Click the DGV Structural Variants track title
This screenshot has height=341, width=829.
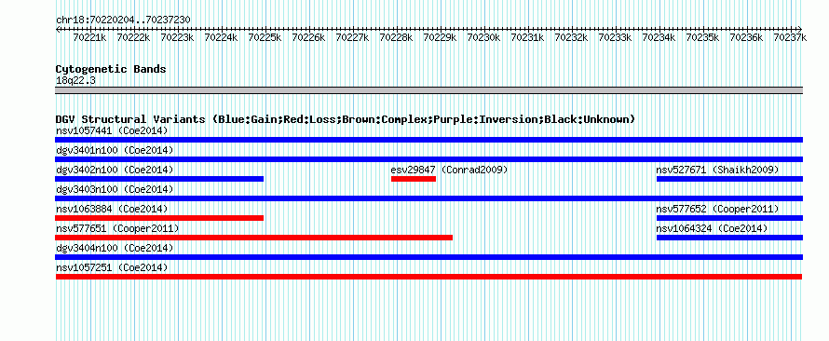346,119
